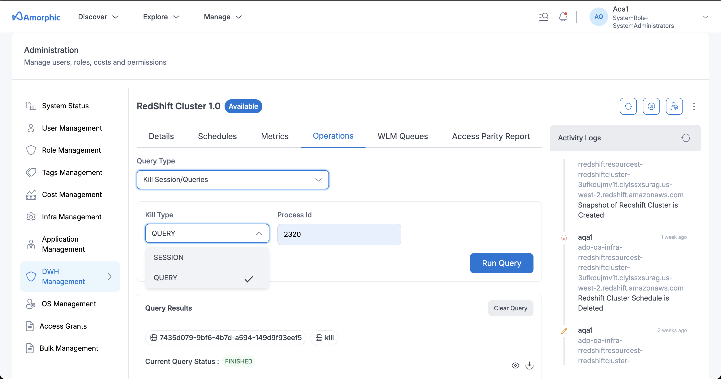Switch to the Schedules tab
The image size is (721, 379).
[x=217, y=136]
